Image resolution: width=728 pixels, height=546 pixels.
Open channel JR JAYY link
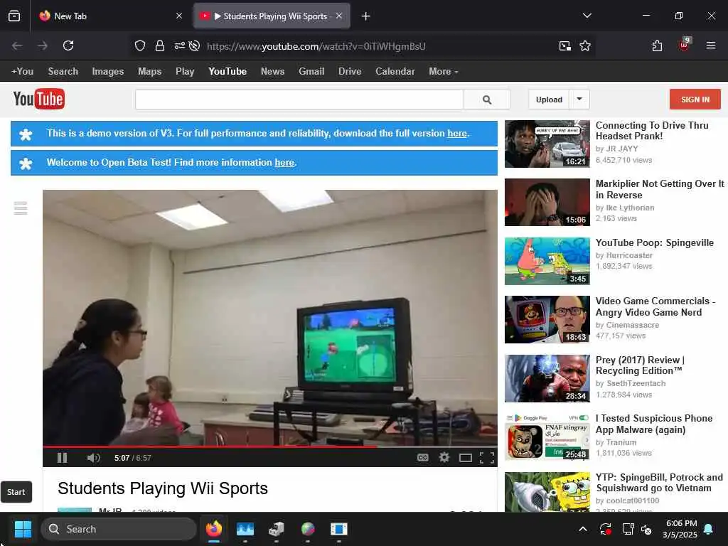(x=622, y=149)
